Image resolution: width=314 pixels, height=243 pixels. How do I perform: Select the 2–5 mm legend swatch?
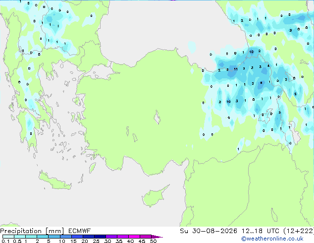point(43,237)
